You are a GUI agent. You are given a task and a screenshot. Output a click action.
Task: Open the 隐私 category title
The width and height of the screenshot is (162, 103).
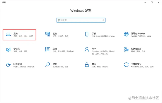[94, 64]
